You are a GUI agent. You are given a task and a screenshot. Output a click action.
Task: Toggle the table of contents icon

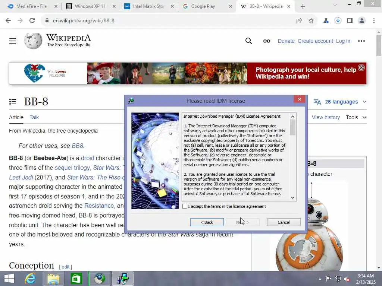pyautogui.click(x=13, y=102)
